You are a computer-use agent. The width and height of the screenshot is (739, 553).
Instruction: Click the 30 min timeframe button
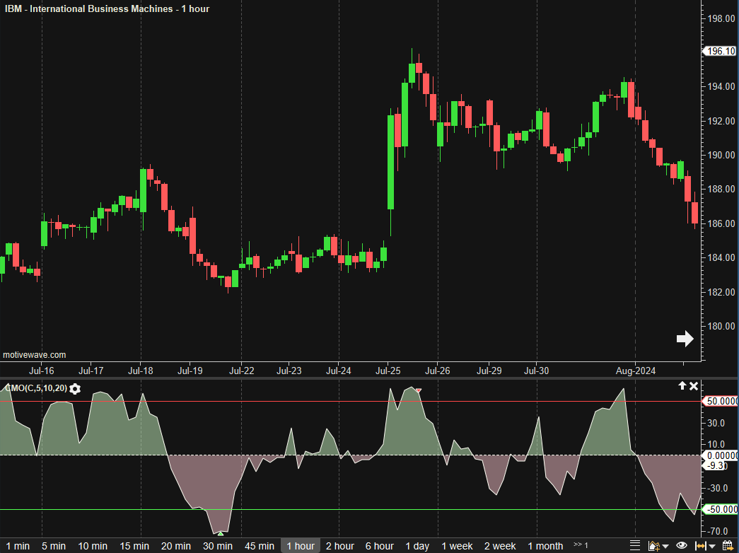point(218,546)
